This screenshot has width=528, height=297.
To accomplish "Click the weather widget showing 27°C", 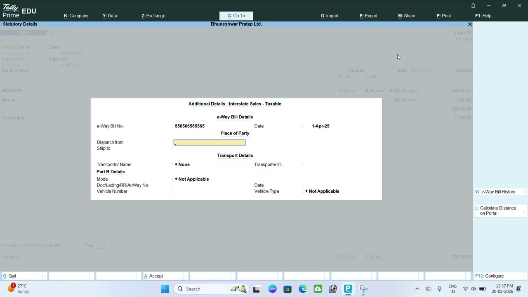I will coord(19,288).
